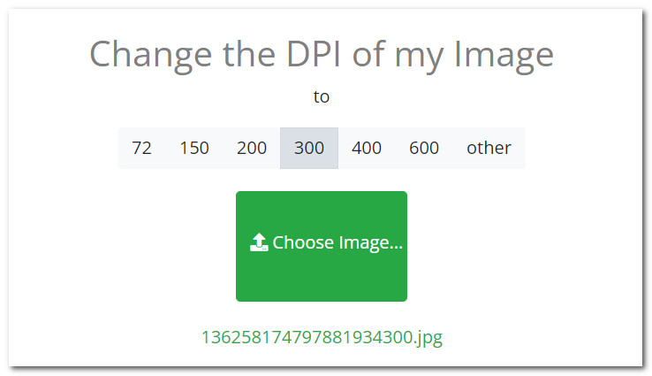Image resolution: width=652 pixels, height=376 pixels.
Task: Select the 72 DPI option
Action: (x=141, y=149)
